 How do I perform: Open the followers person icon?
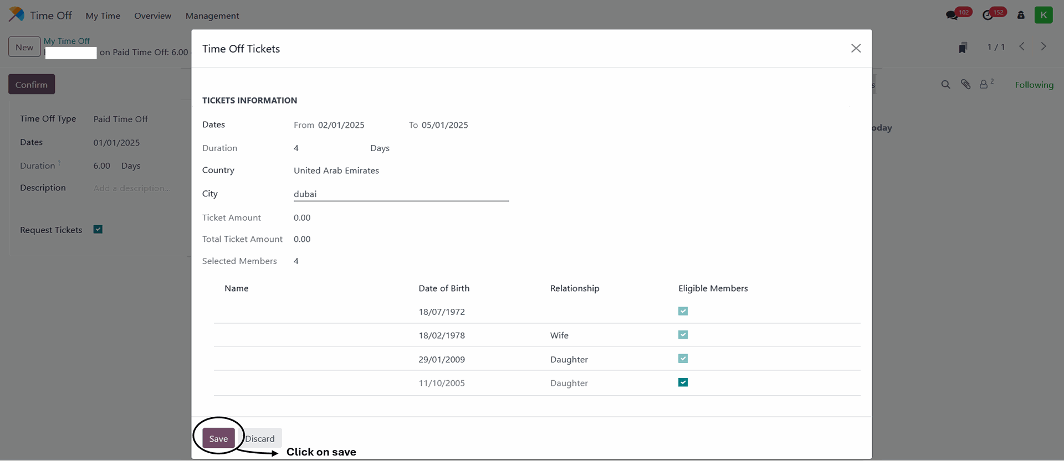pos(984,85)
